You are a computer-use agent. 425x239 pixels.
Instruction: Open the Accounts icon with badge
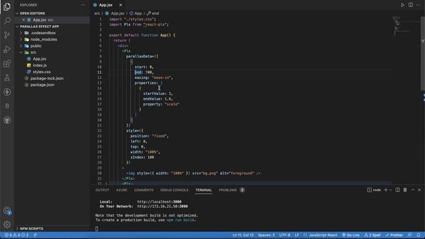click(7, 210)
